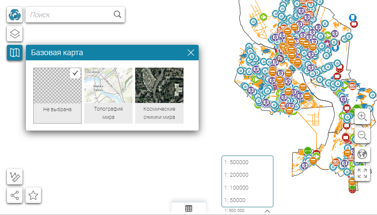This screenshot has height=215, width=377.
Task: Open the attribute table grid icon
Action: pos(189,209)
